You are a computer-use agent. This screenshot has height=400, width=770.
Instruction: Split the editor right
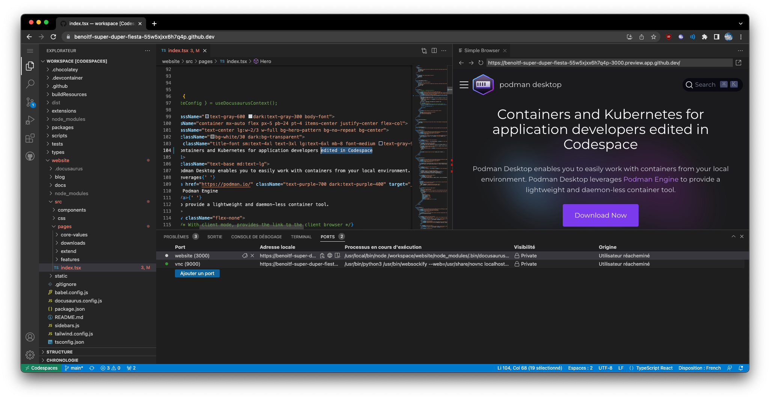click(434, 50)
